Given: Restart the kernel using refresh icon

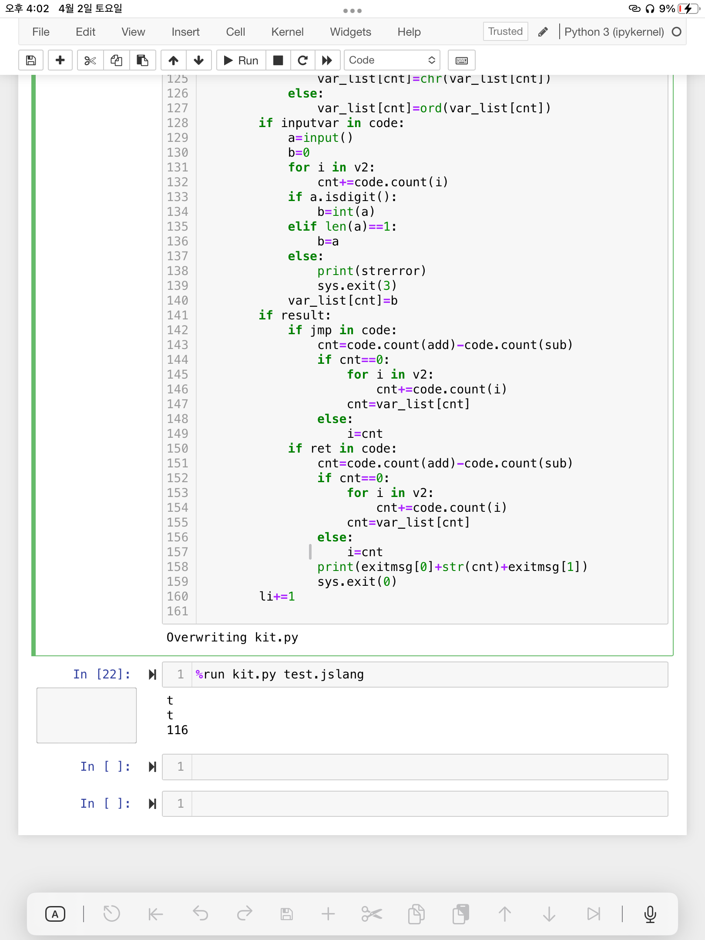Looking at the screenshot, I should point(303,60).
